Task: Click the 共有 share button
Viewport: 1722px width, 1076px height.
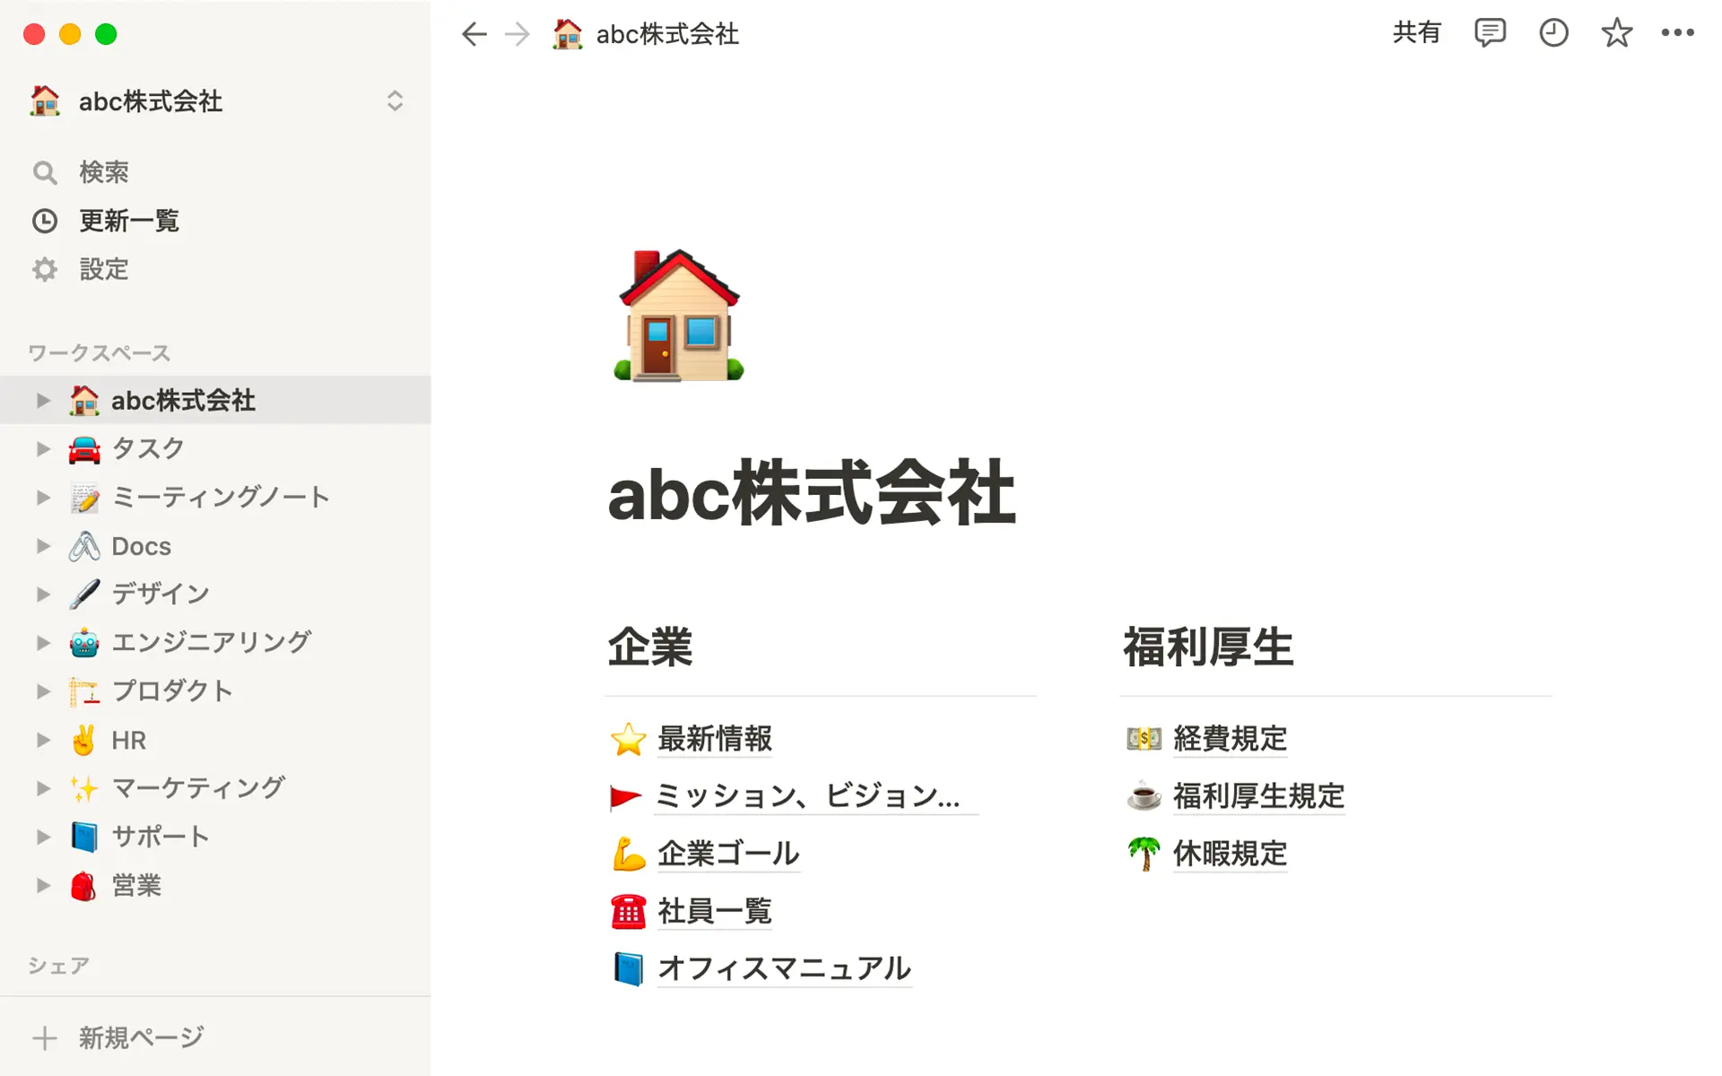Action: tap(1416, 33)
